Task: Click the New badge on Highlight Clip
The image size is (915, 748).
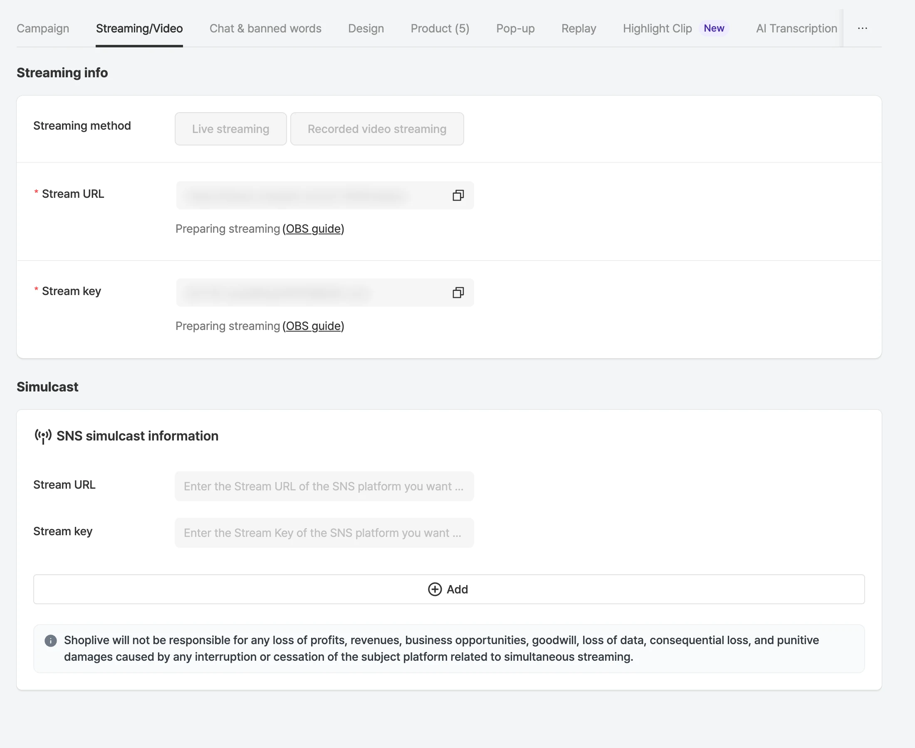Action: 714,28
